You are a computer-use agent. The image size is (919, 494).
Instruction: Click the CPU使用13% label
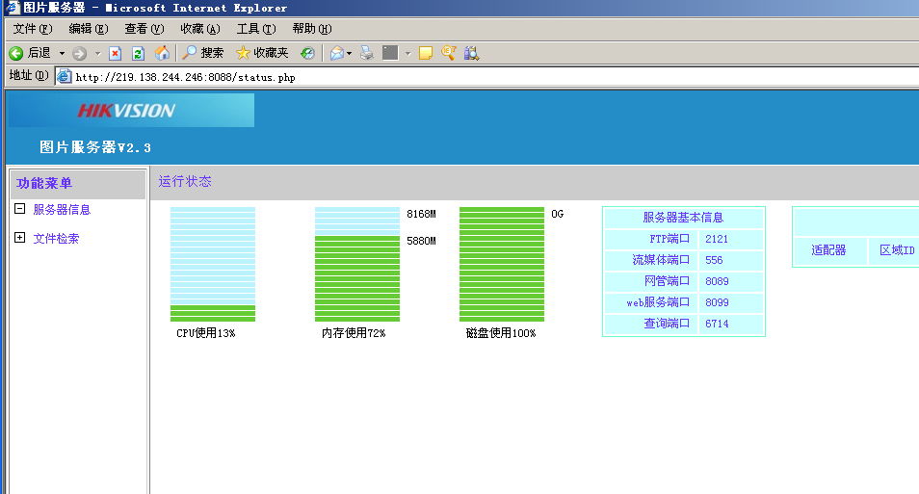point(206,333)
